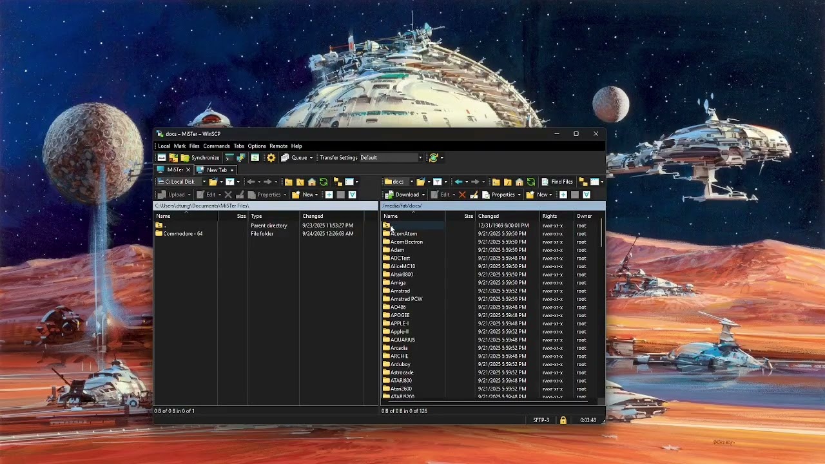825x464 pixels.
Task: Click the local panel home directory icon
Action: (x=312, y=182)
